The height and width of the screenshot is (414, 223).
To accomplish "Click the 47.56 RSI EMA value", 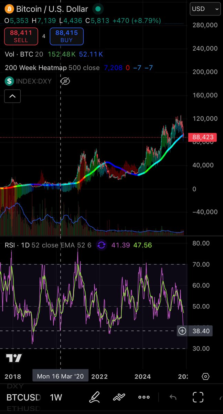I will pos(142,245).
